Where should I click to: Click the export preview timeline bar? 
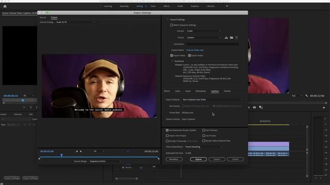point(99,157)
